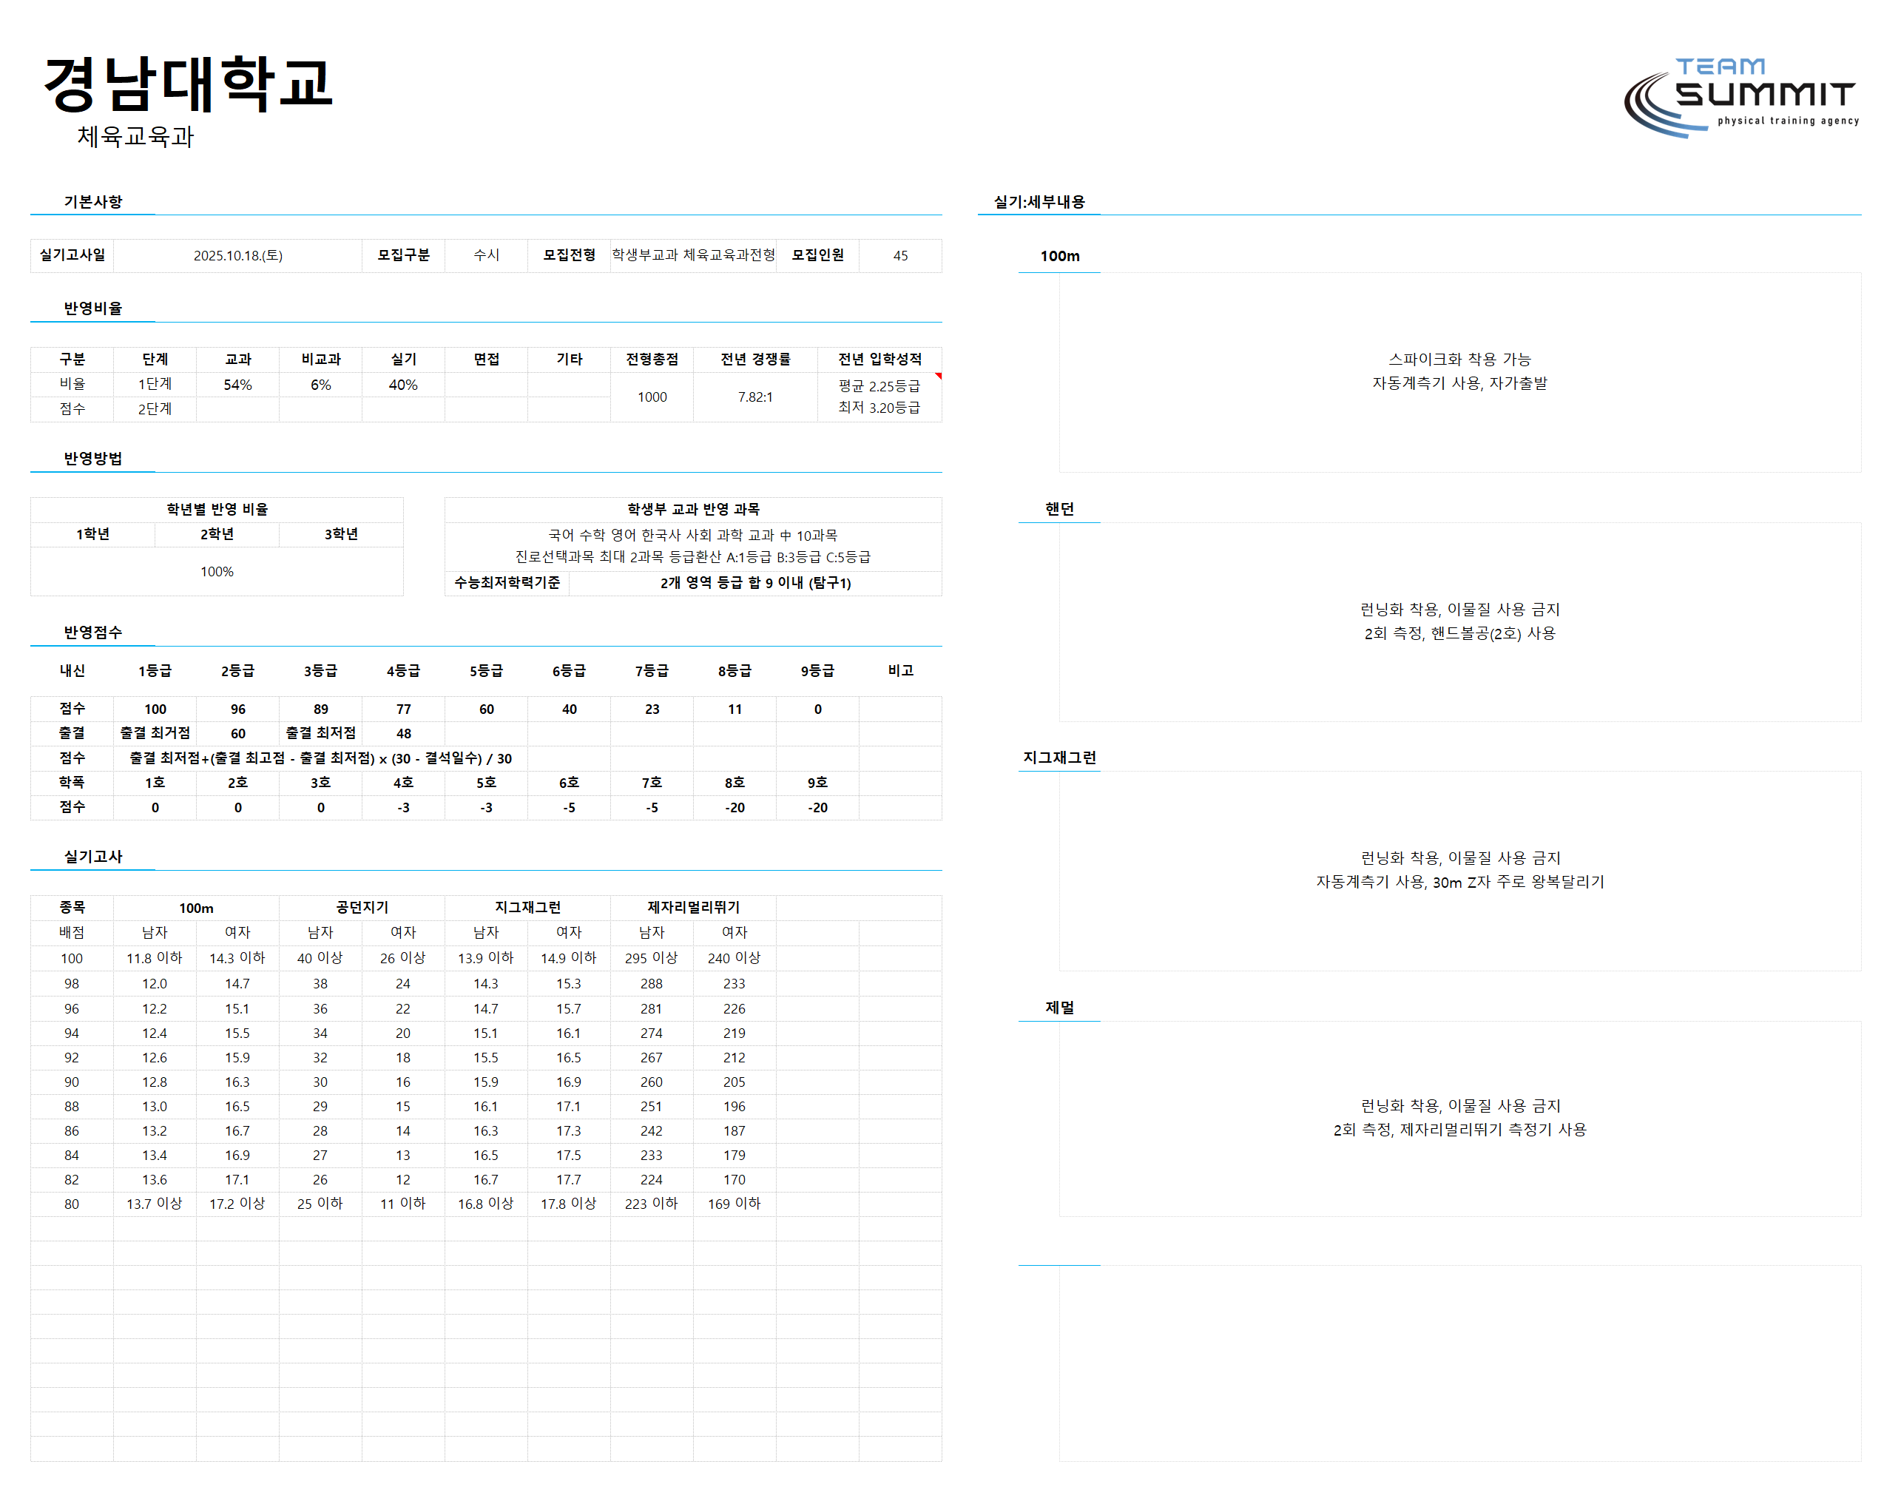Select the 학년별 반영 비율 header
Viewport: 1901px width, 1487px height.
point(217,509)
